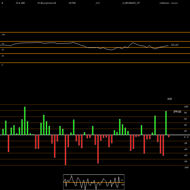Click the MR axis label 80
The height and width of the screenshot is (190, 190).
[185, 113]
